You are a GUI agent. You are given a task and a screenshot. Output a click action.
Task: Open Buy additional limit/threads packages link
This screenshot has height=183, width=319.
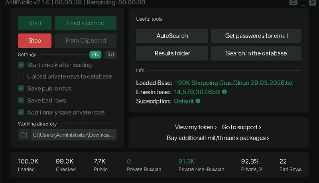(218, 138)
